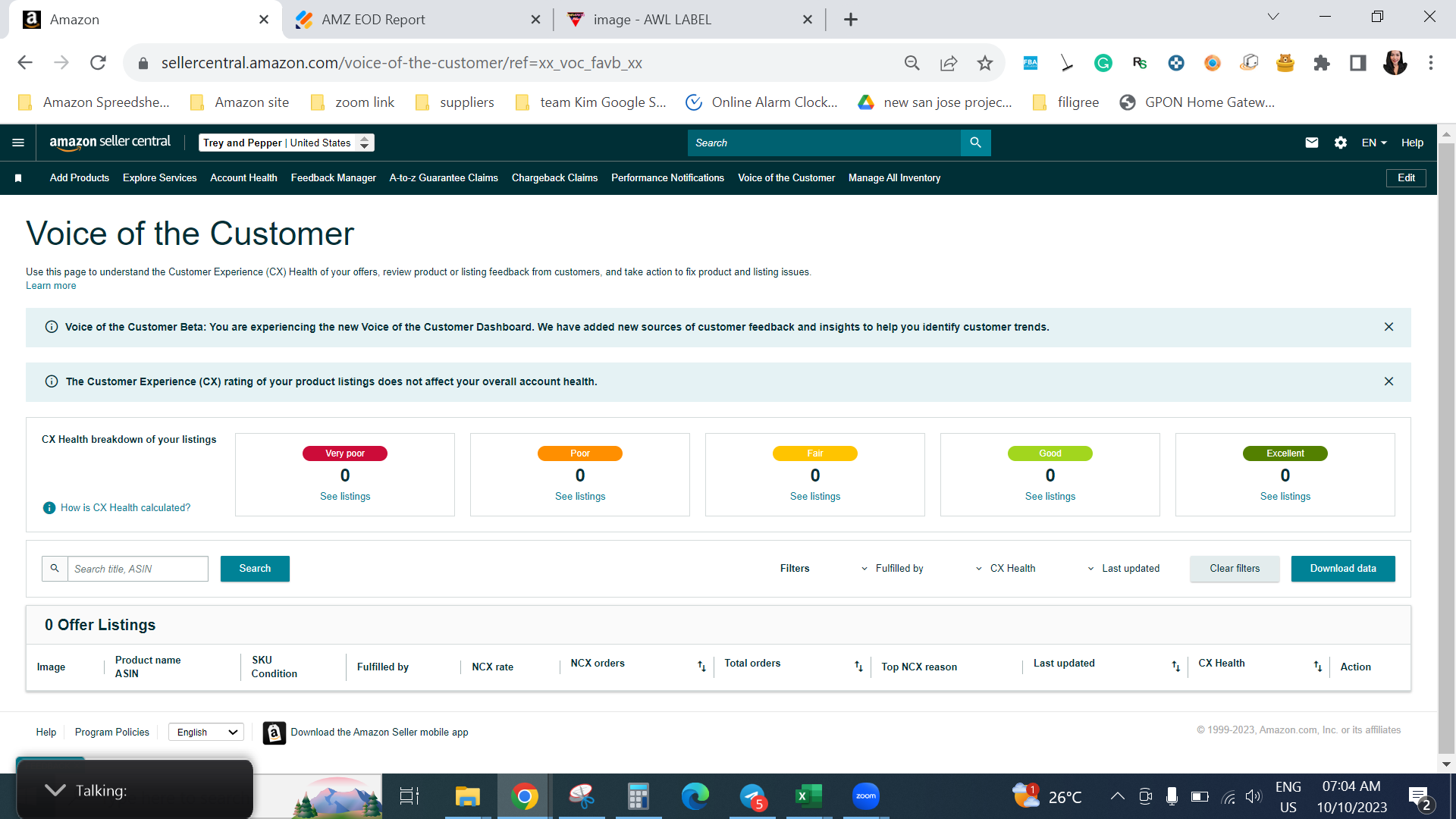
Task: See listings under Excellent
Action: point(1285,497)
